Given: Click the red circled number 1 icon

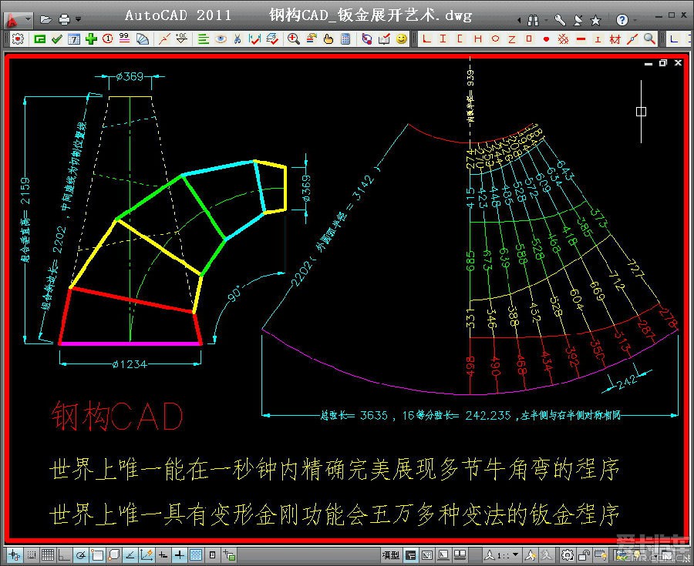Looking at the screenshot, I should click(x=107, y=39).
